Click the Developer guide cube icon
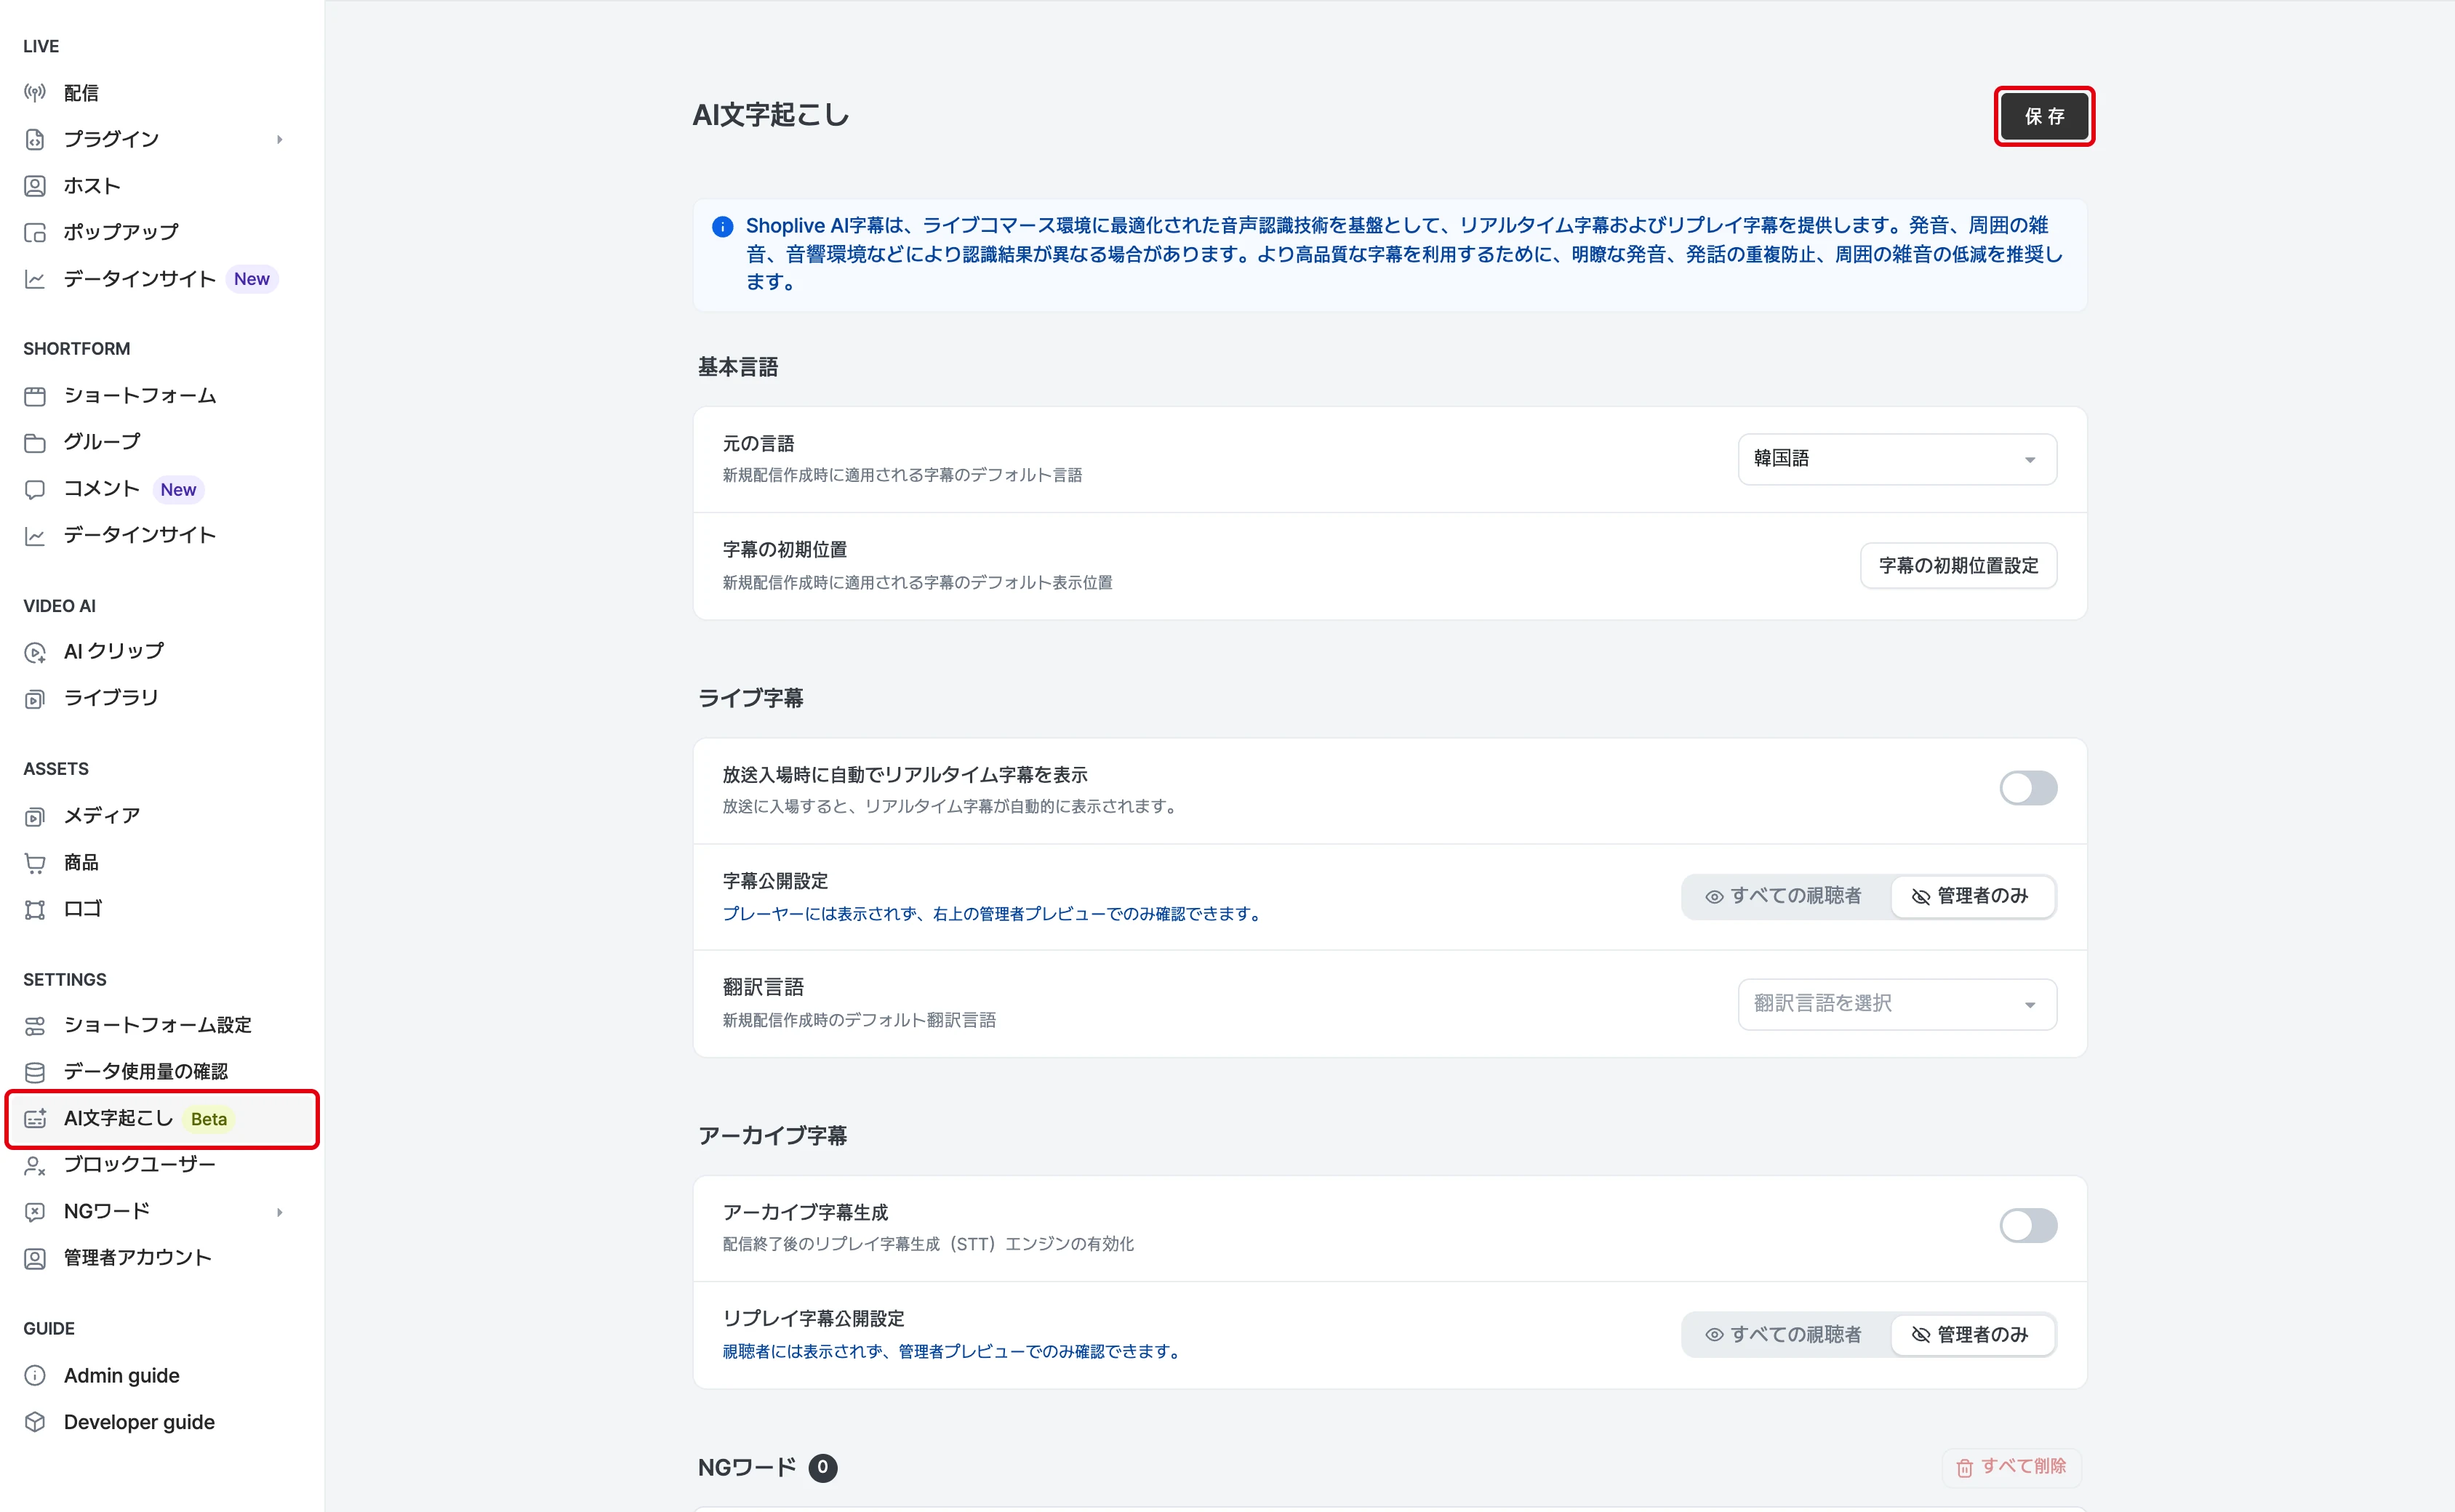The width and height of the screenshot is (2455, 1512). [35, 1422]
